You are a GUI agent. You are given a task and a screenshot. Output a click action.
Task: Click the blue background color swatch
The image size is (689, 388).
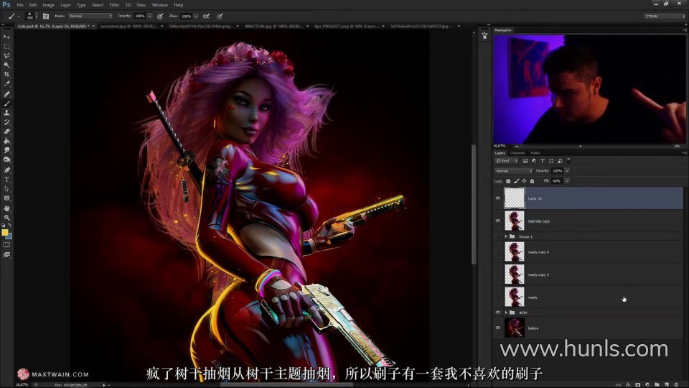(x=9, y=236)
